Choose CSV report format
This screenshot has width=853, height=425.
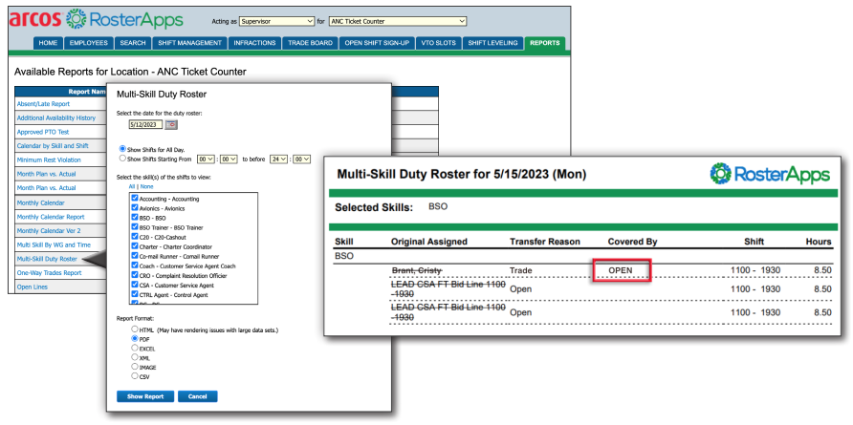click(135, 375)
